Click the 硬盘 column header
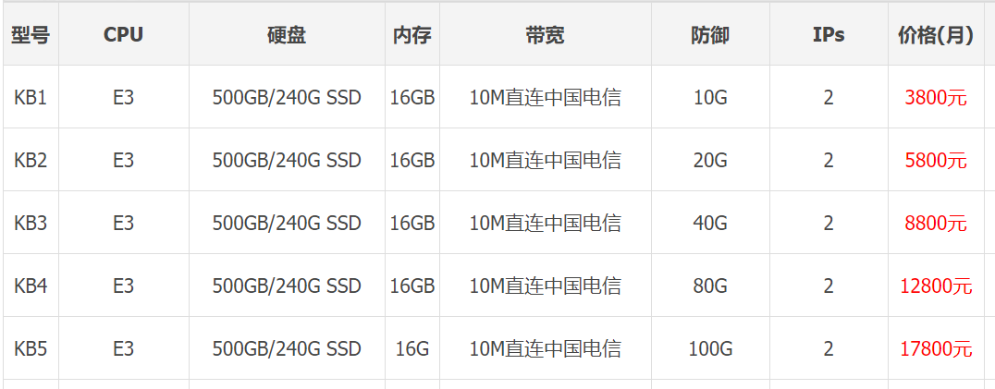This screenshot has height=389, width=995. [287, 35]
